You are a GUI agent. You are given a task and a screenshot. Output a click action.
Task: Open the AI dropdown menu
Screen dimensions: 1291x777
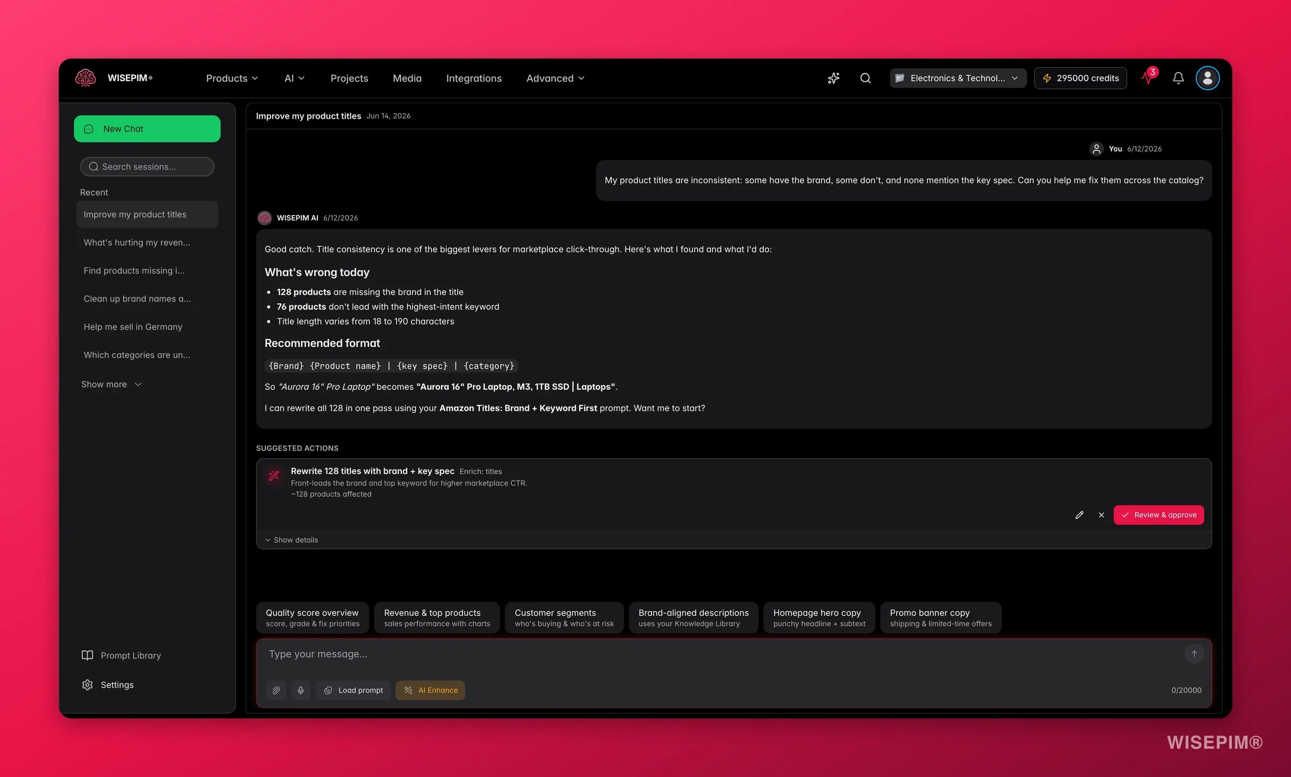pos(294,78)
